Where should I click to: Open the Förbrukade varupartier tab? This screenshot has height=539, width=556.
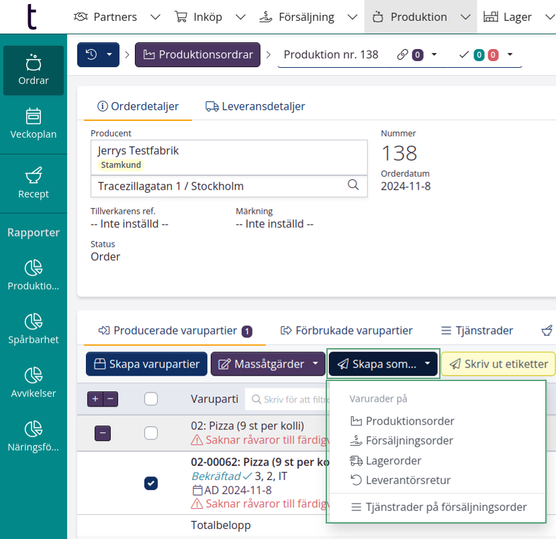point(346,331)
